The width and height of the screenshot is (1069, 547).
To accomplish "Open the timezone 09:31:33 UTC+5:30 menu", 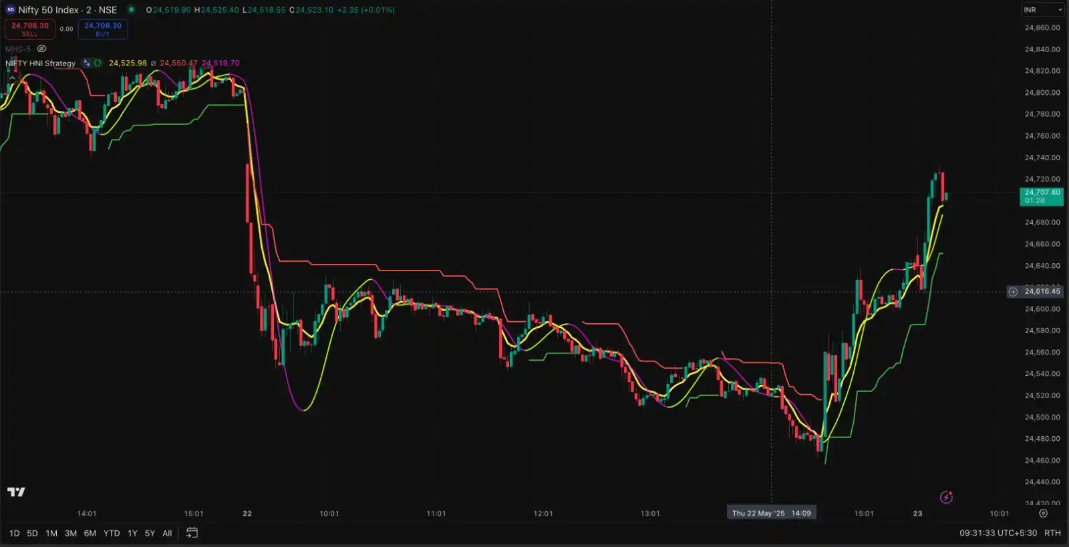I will [998, 533].
